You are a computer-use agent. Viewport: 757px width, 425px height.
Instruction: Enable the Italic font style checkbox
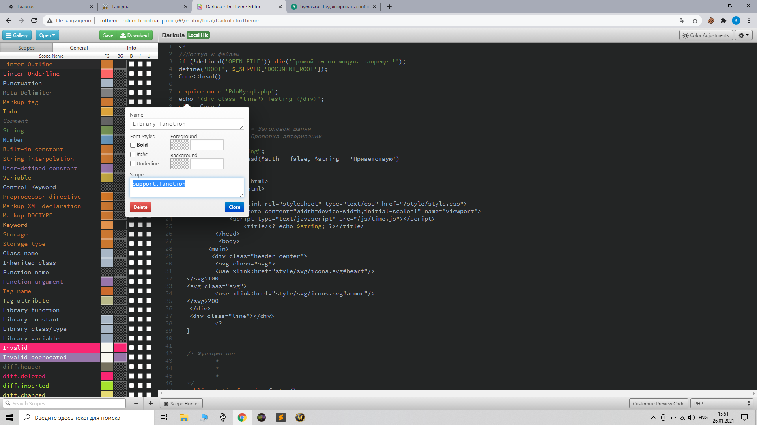(x=133, y=154)
